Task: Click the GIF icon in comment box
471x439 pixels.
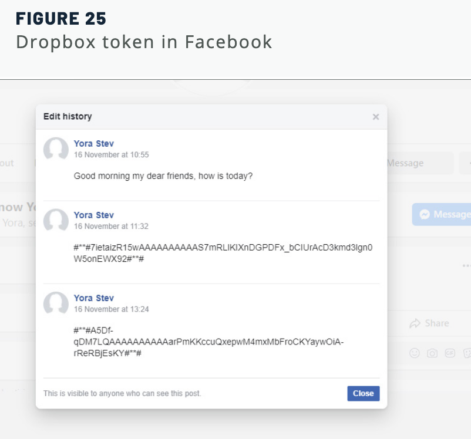Action: tap(450, 353)
